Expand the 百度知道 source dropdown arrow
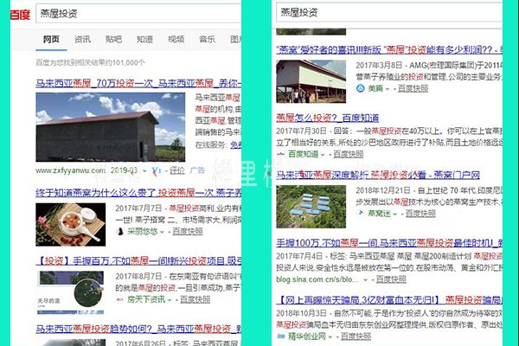 pyautogui.click(x=323, y=155)
